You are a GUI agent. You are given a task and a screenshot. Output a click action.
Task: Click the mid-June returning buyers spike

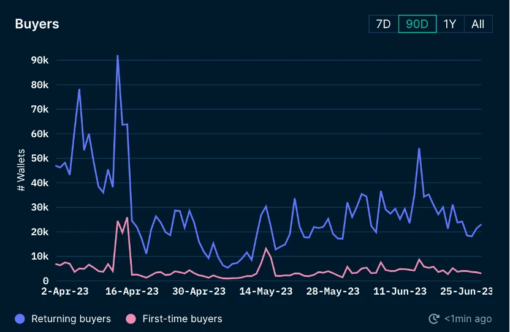point(419,149)
